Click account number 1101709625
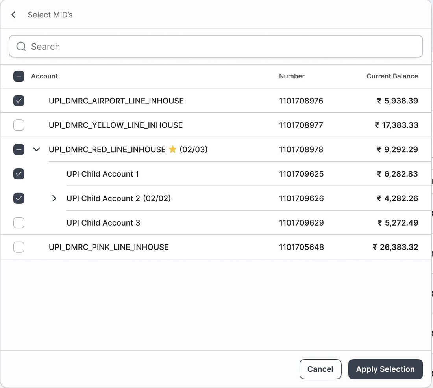The height and width of the screenshot is (388, 433). (301, 174)
